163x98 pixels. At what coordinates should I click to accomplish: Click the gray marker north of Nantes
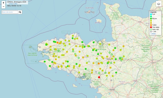(x=111, y=80)
